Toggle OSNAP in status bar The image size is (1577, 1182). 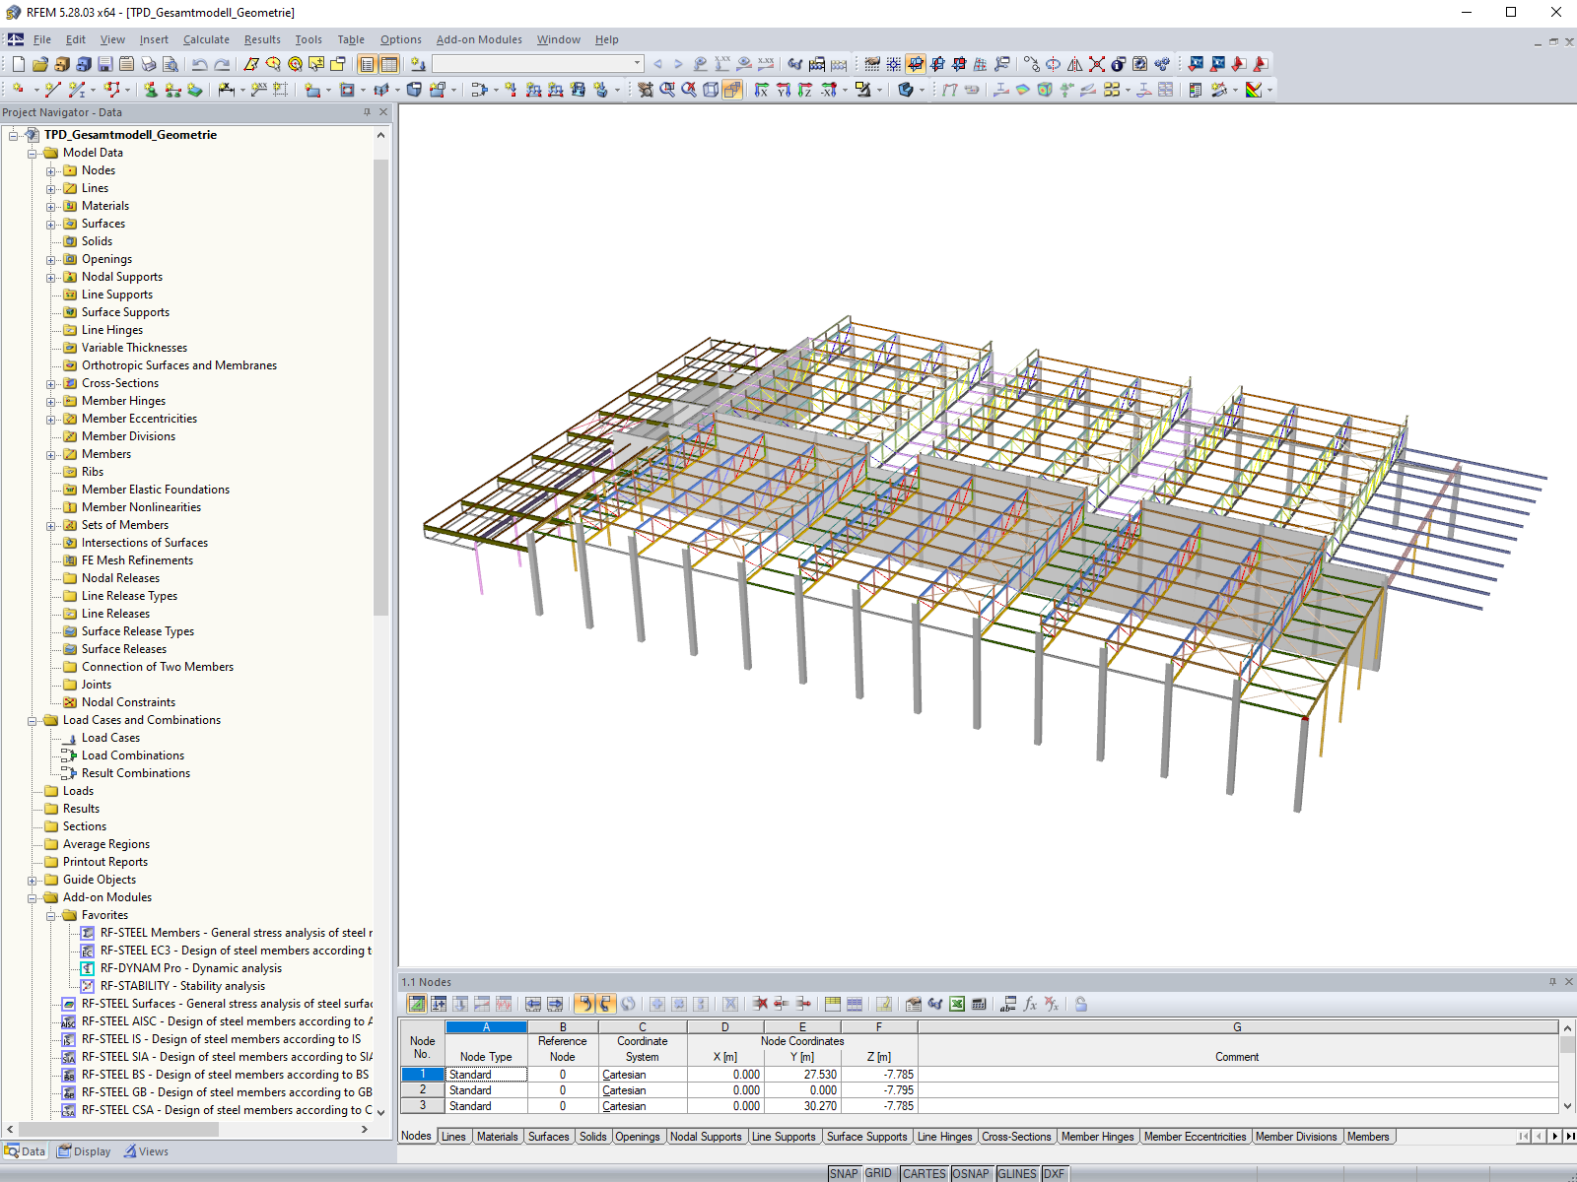[971, 1173]
